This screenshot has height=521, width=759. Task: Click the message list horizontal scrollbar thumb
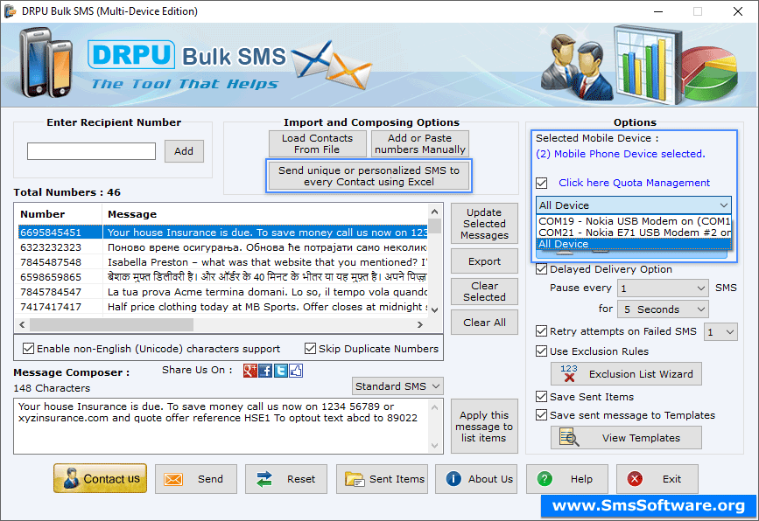111,325
